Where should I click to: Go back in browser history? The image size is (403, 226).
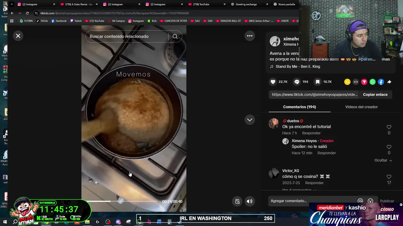pyautogui.click(x=12, y=13)
